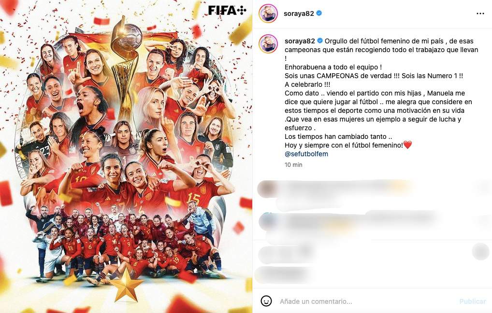The image size is (492, 313).
Task: Click the gold star beneath team photo
Action: coord(126,286)
